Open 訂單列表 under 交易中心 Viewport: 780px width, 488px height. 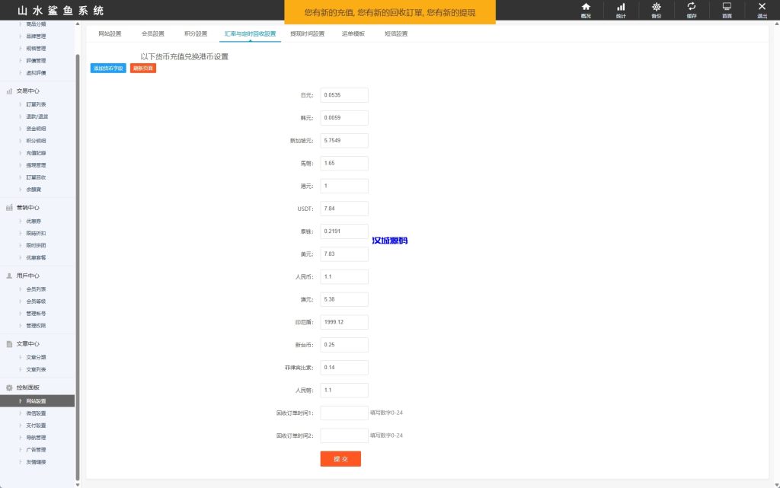tap(34, 105)
